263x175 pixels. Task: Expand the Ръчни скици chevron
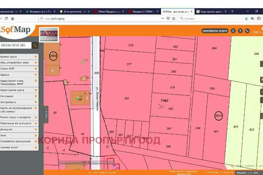pos(36,118)
